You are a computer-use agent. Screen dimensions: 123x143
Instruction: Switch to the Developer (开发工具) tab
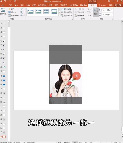(x=64, y=5)
